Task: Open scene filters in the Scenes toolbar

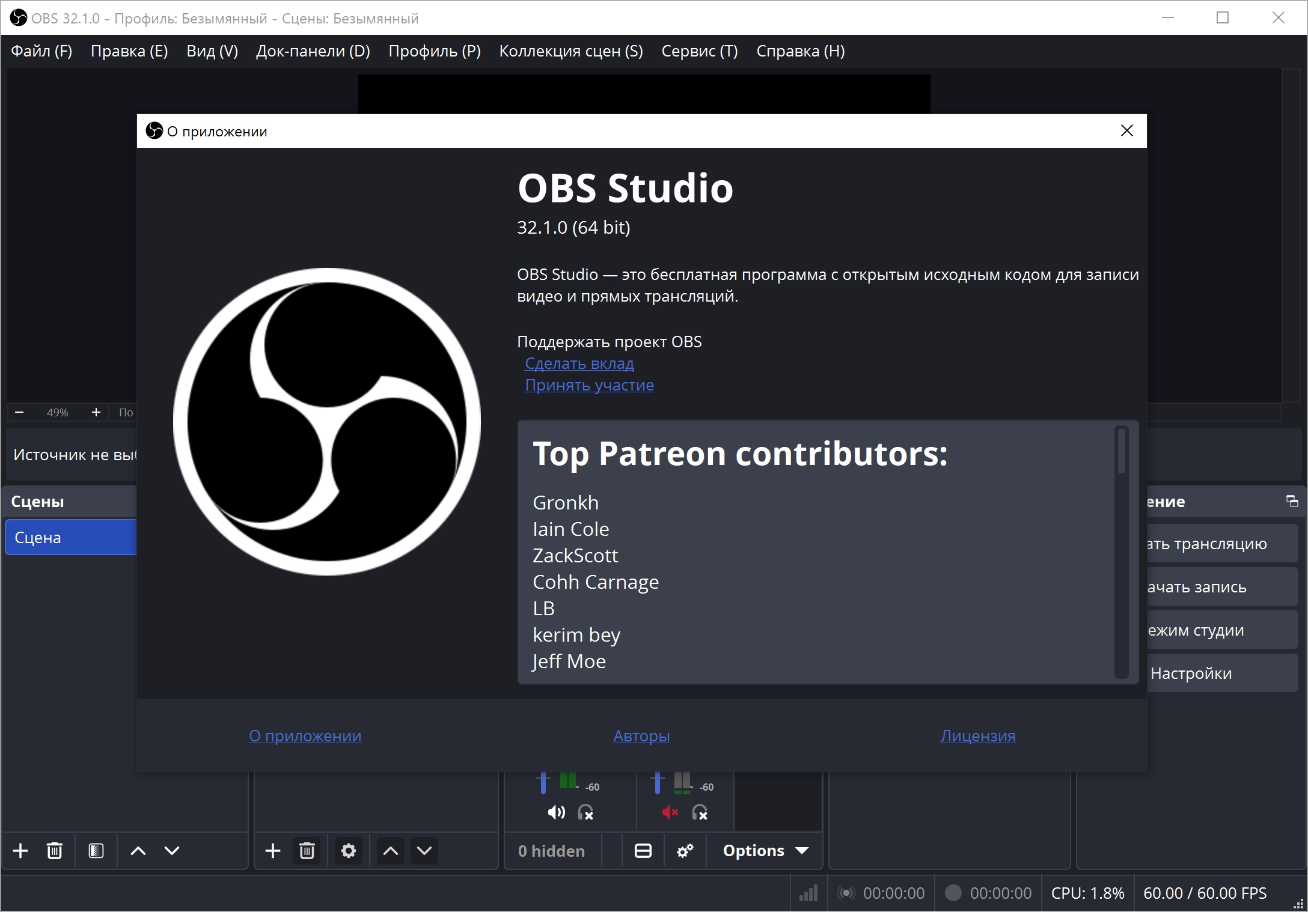Action: coord(96,851)
